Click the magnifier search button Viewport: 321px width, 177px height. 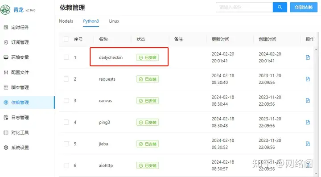(x=280, y=7)
